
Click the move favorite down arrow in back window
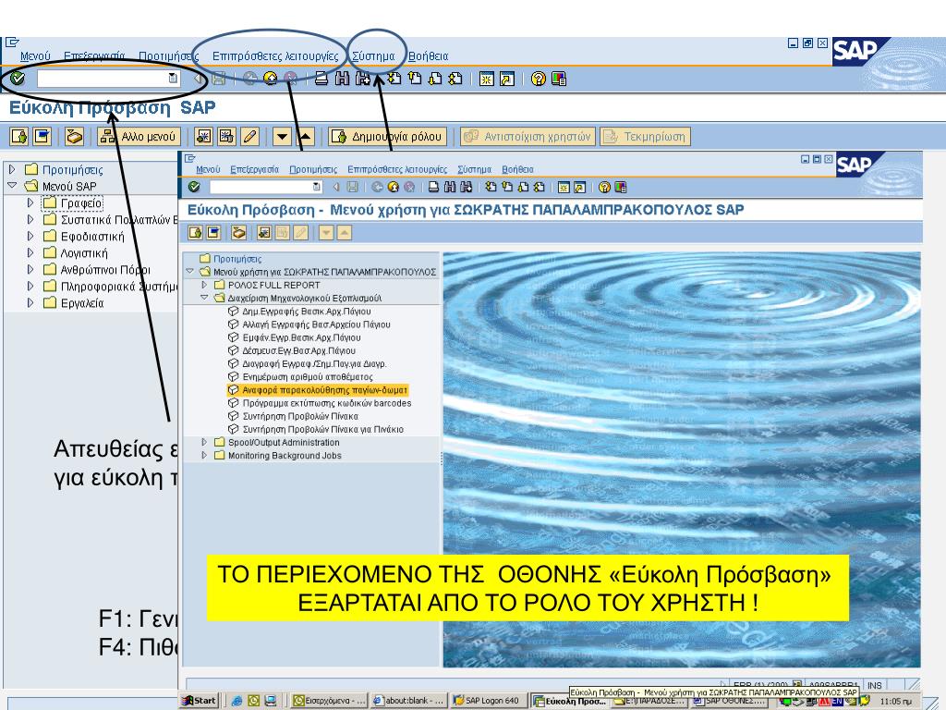282,137
